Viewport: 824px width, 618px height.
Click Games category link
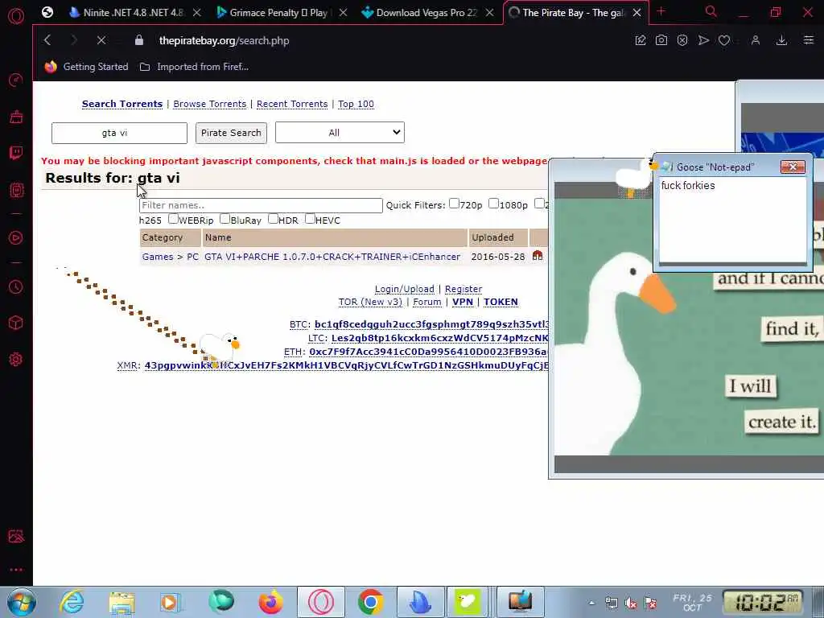coord(158,257)
